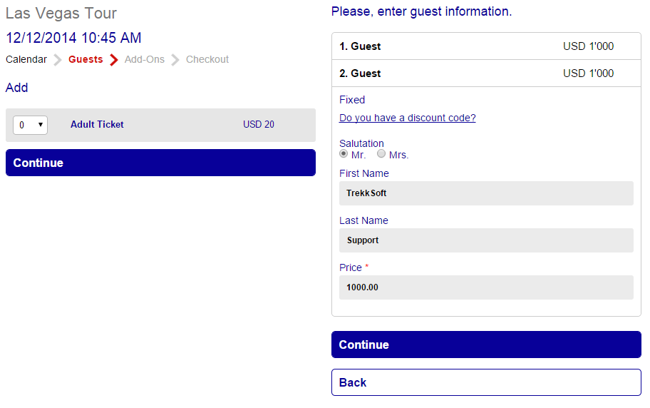Viewport: 650px width, 408px height.
Task: Click the Continue button under Adult Ticket
Action: (160, 163)
